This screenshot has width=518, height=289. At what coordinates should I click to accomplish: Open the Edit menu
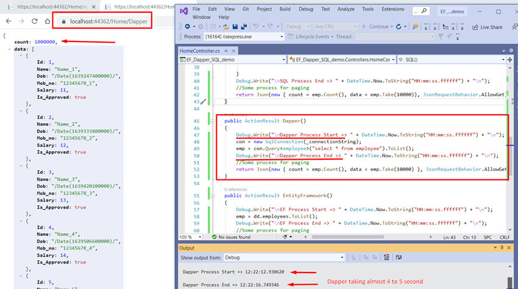(x=213, y=9)
